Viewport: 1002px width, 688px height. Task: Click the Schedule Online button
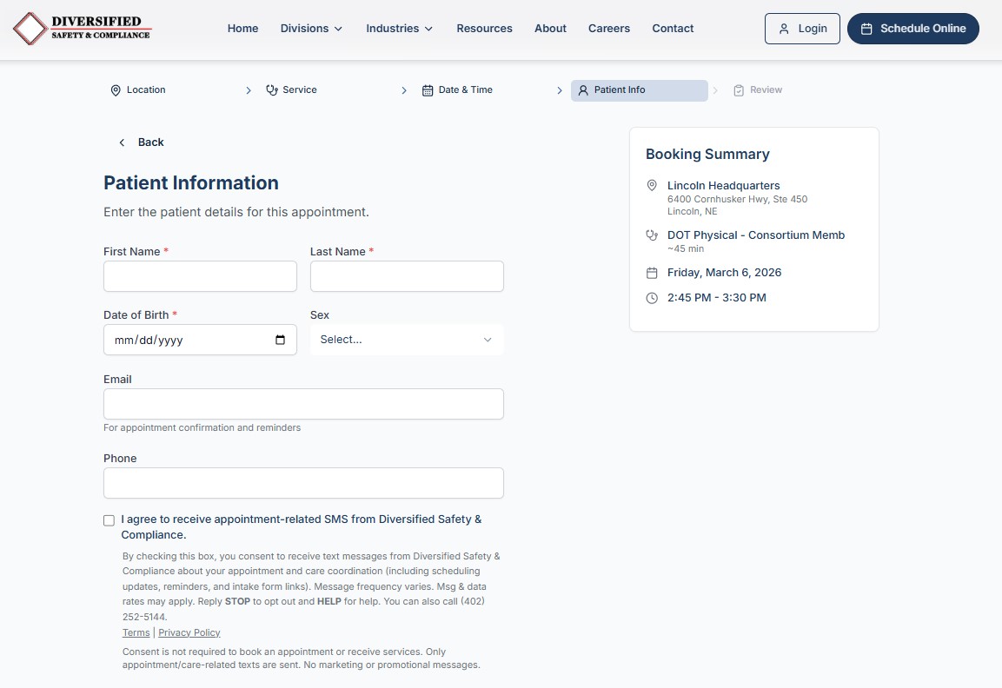[x=912, y=28]
